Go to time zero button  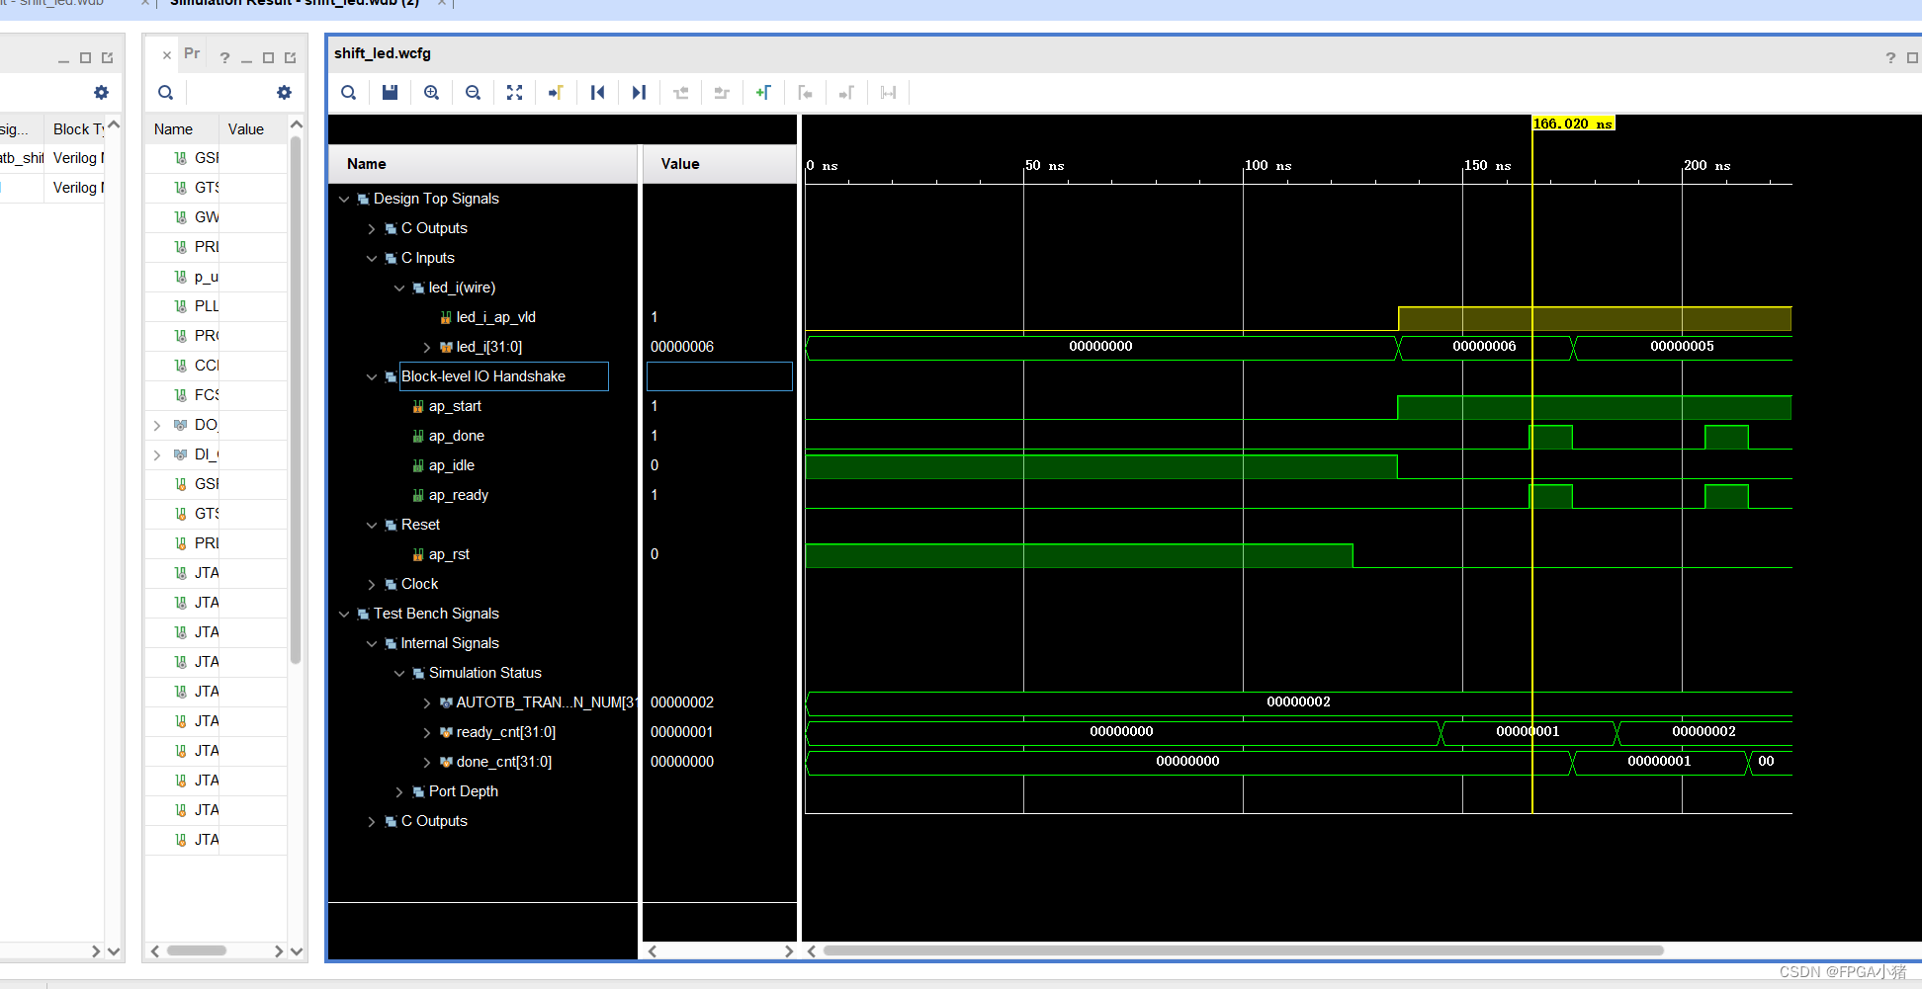pos(597,93)
